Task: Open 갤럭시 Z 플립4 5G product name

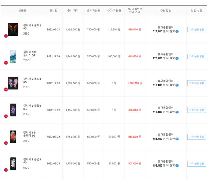Action: click(32, 161)
